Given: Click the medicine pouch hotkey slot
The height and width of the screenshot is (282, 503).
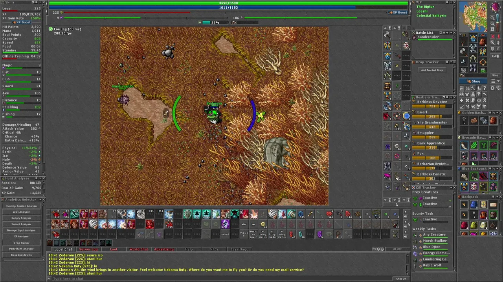Looking at the screenshot, I should coord(253,234).
